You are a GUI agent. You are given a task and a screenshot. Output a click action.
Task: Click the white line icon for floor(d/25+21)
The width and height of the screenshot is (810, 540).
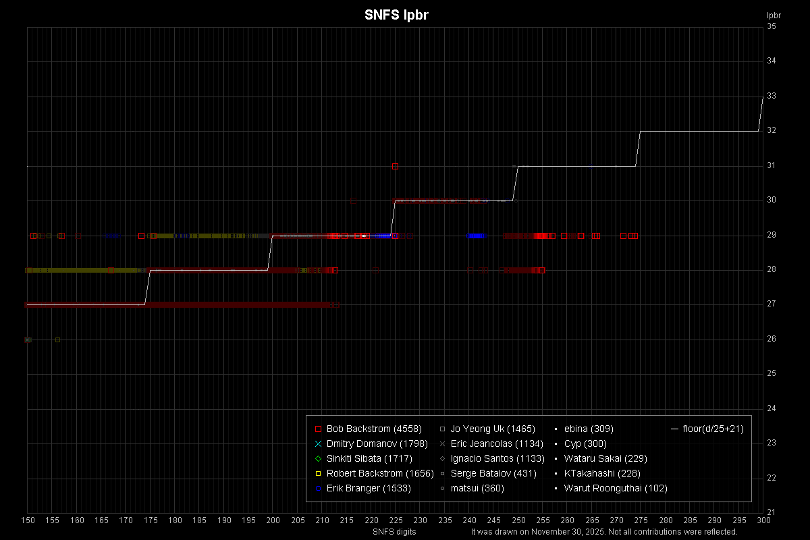(674, 429)
